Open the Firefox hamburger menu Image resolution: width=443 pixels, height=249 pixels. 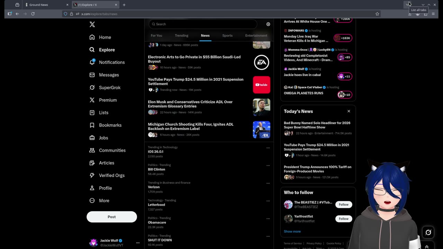point(433,14)
